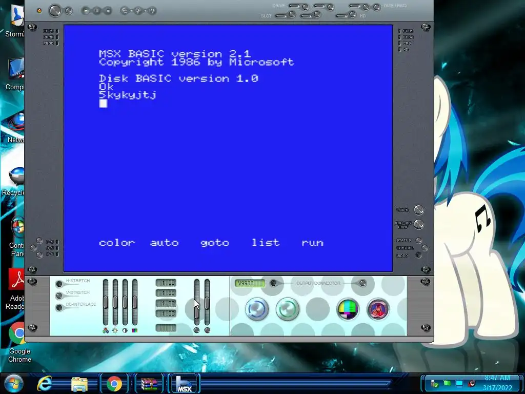Open help with the question mark icon
The width and height of the screenshot is (525, 394).
(x=152, y=11)
